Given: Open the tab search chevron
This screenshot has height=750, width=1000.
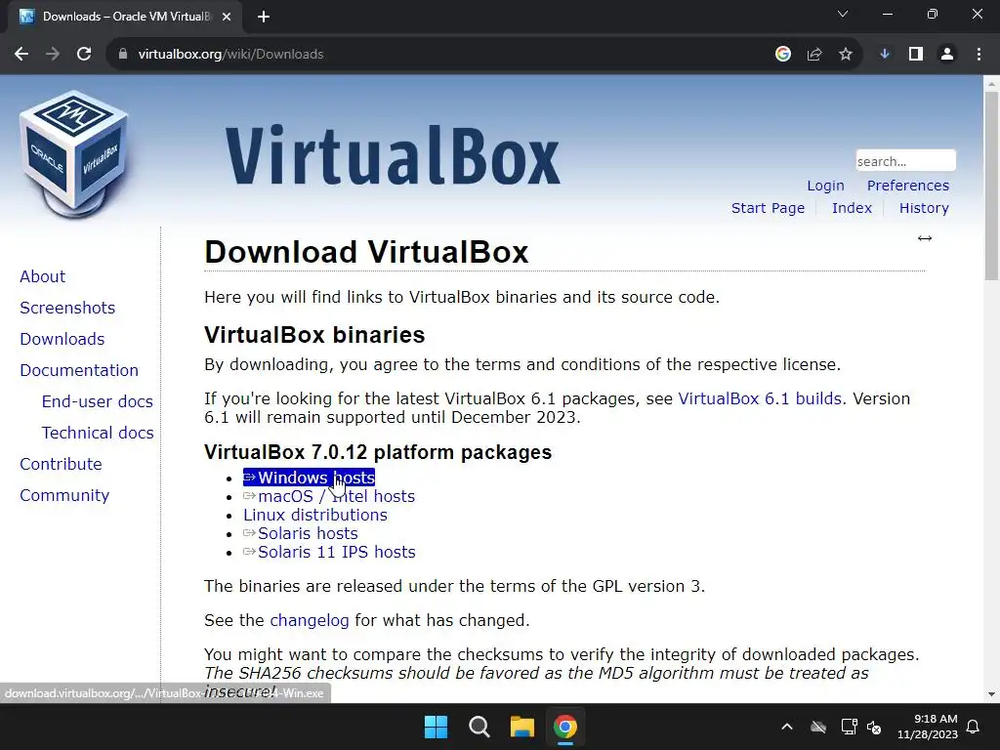Looking at the screenshot, I should tap(843, 14).
